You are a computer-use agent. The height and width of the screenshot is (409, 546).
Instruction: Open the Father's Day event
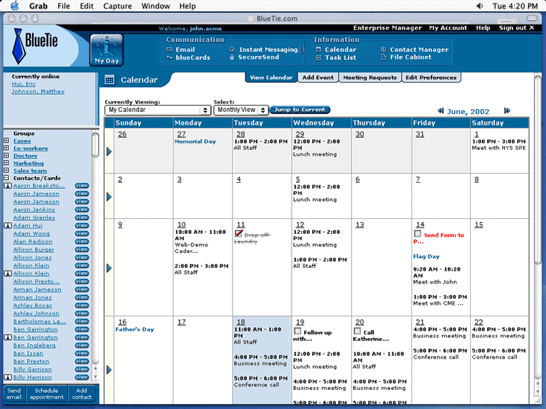click(134, 329)
